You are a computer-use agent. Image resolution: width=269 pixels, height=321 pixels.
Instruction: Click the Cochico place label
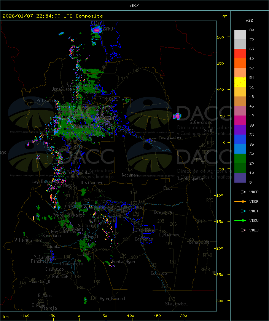click(159, 273)
